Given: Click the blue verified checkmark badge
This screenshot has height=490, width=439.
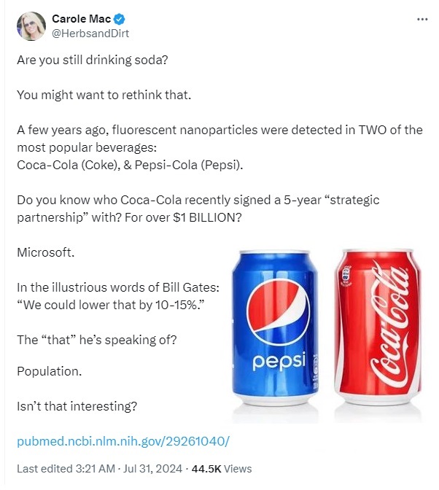Looking at the screenshot, I should coord(120,19).
